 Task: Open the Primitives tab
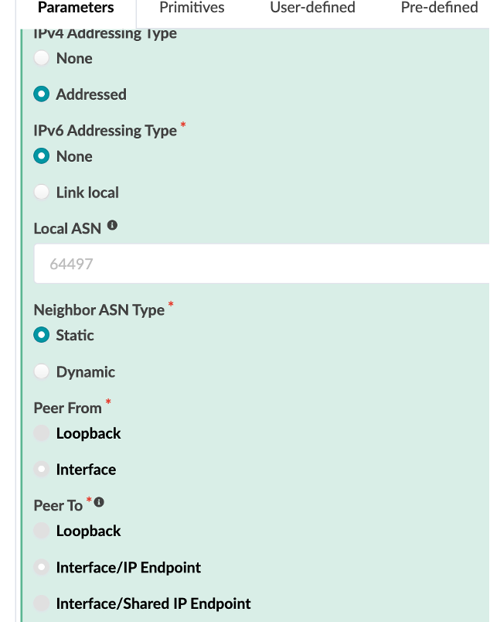coord(192,9)
